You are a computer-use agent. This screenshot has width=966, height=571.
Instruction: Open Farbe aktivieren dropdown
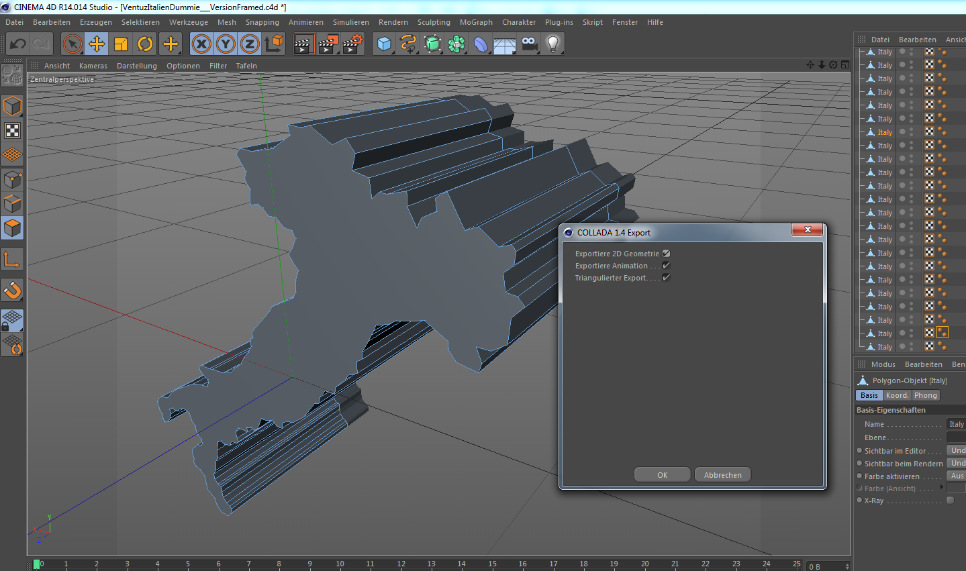point(956,476)
